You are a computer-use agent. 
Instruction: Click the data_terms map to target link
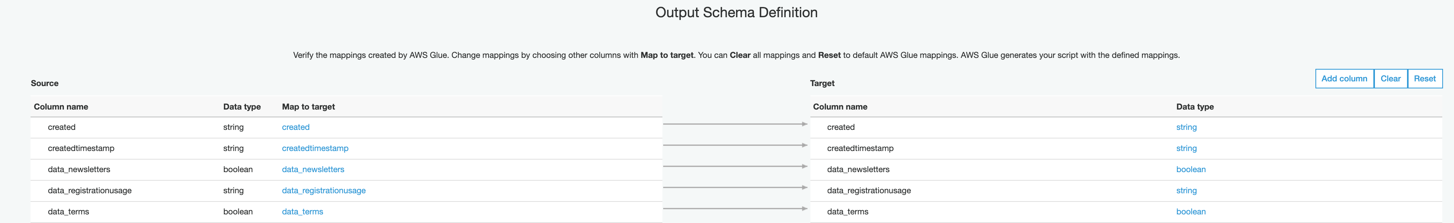(x=303, y=212)
